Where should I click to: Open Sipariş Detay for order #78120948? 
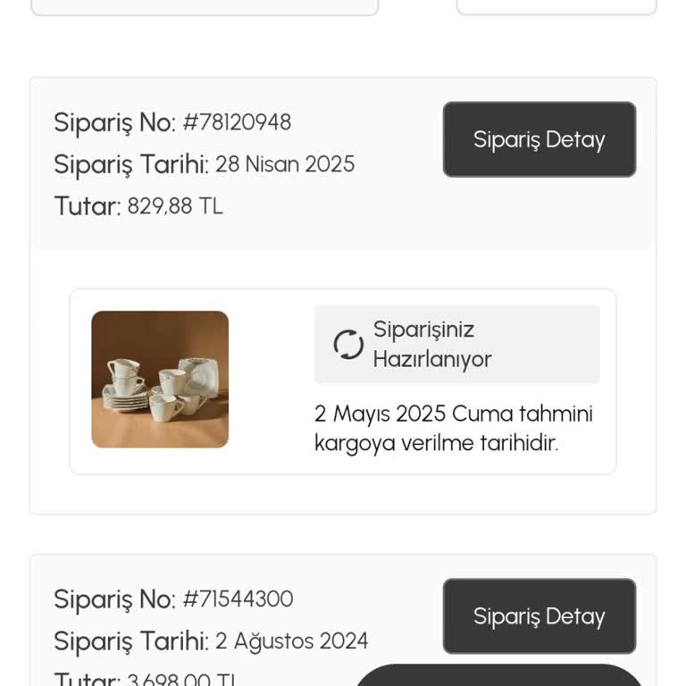click(539, 139)
